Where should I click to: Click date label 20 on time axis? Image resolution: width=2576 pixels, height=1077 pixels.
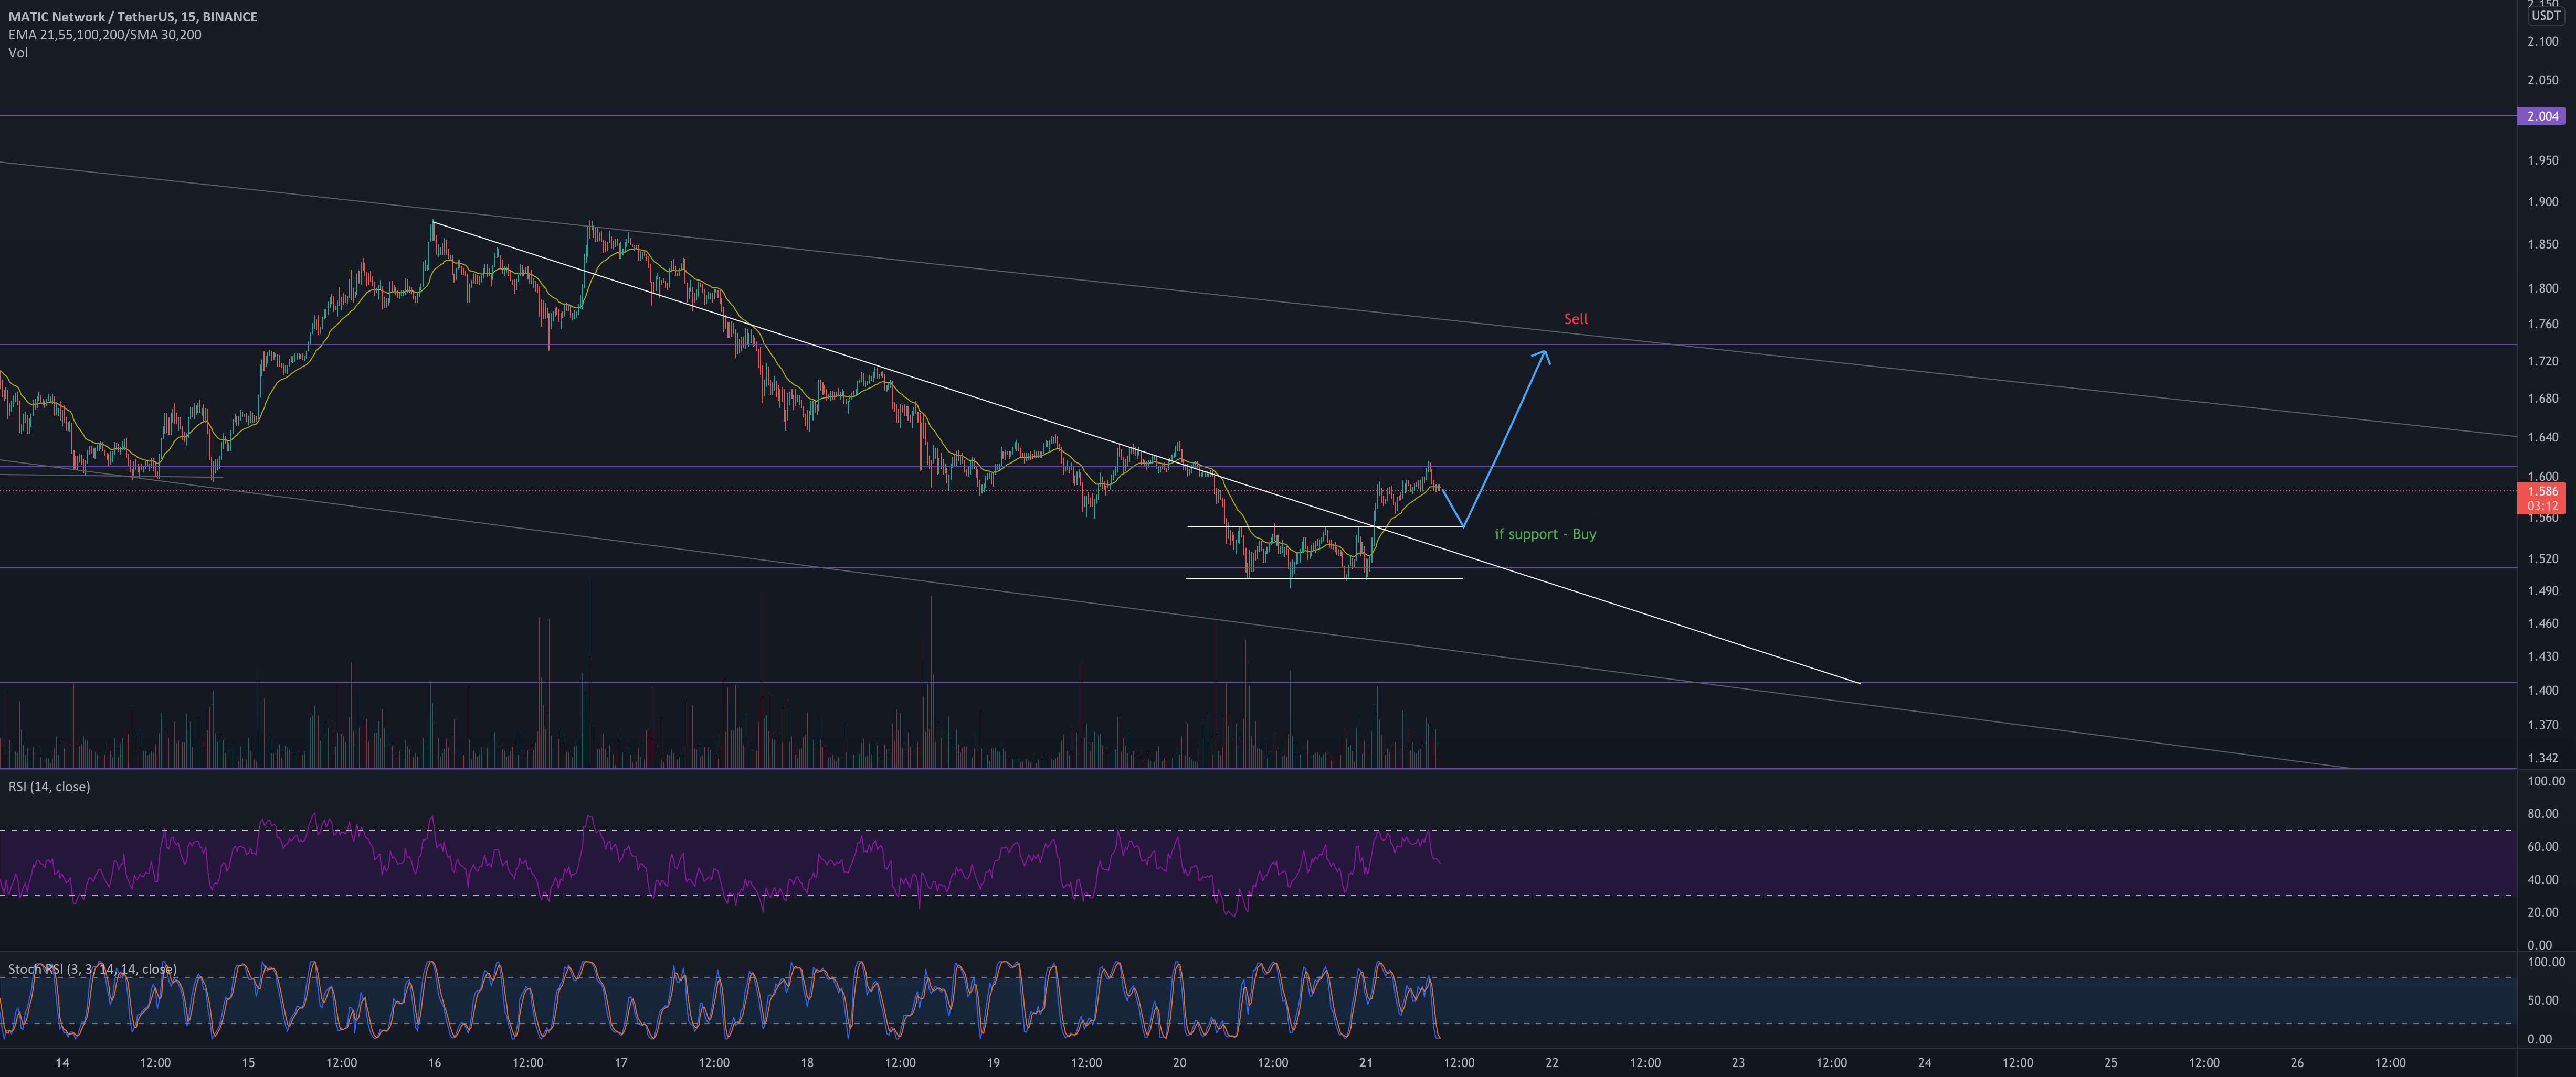(x=1179, y=1063)
